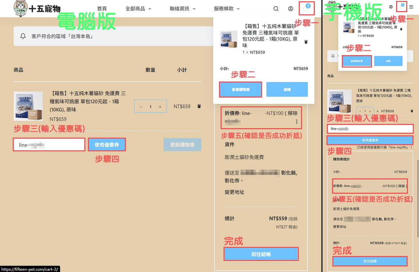Image resolution: width=419 pixels, height=272 pixels.
Task: Click bell icon in desktop region notice
Action: pos(23,36)
